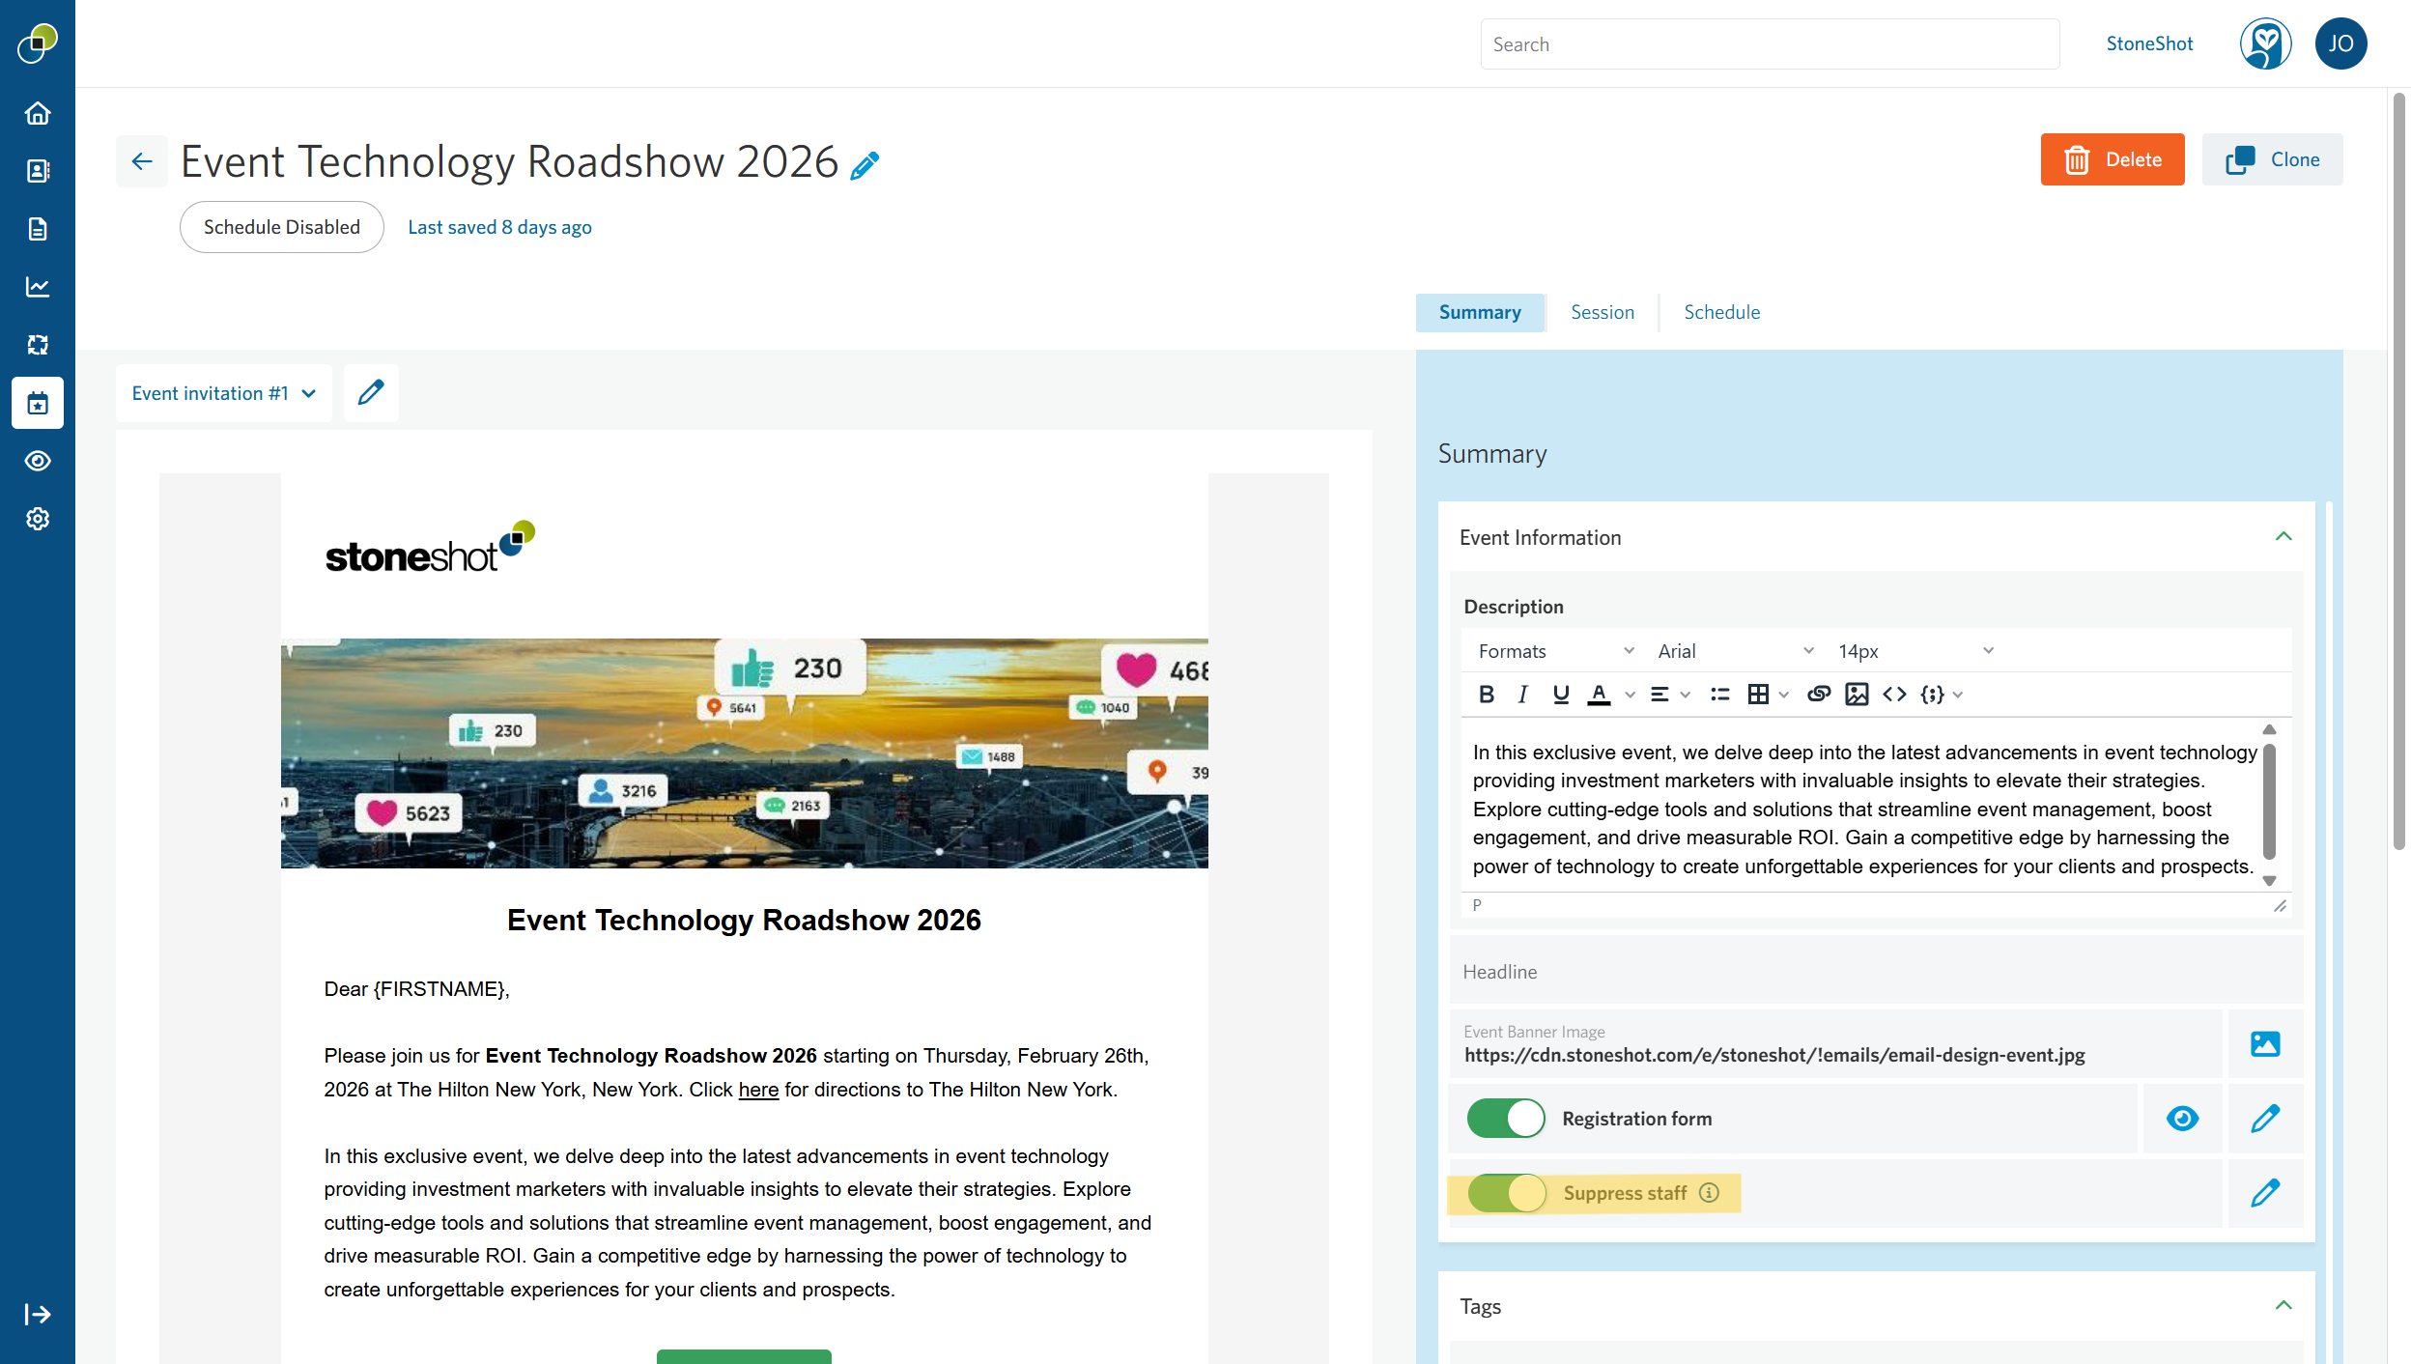
Task: Open text color dropdown arrow
Action: point(1631,695)
